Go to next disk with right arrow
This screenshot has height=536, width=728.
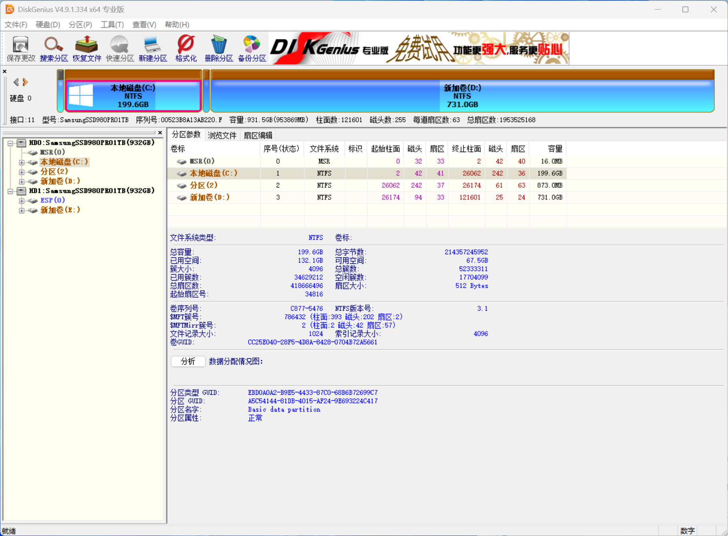click(x=25, y=82)
